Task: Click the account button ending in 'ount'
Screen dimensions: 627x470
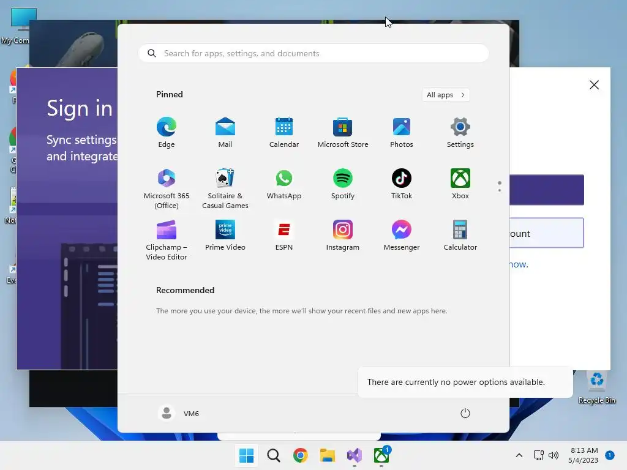Action: pos(547,233)
